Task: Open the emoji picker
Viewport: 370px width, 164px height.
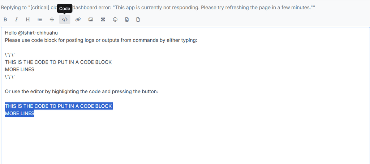Action: coord(115,20)
